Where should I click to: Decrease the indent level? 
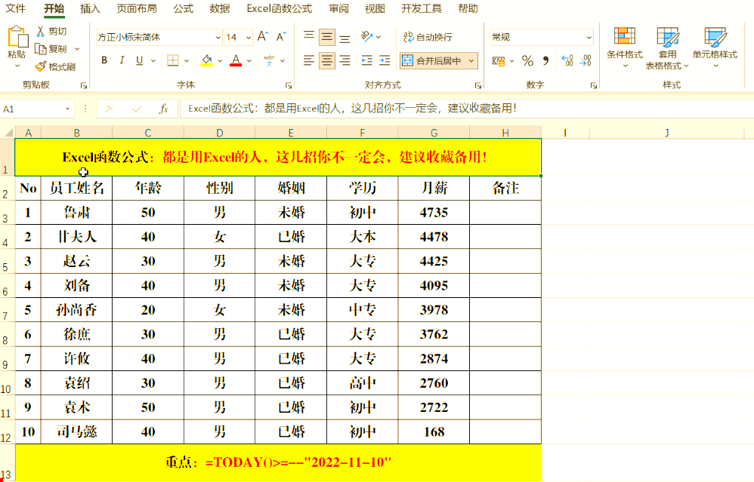(367, 60)
